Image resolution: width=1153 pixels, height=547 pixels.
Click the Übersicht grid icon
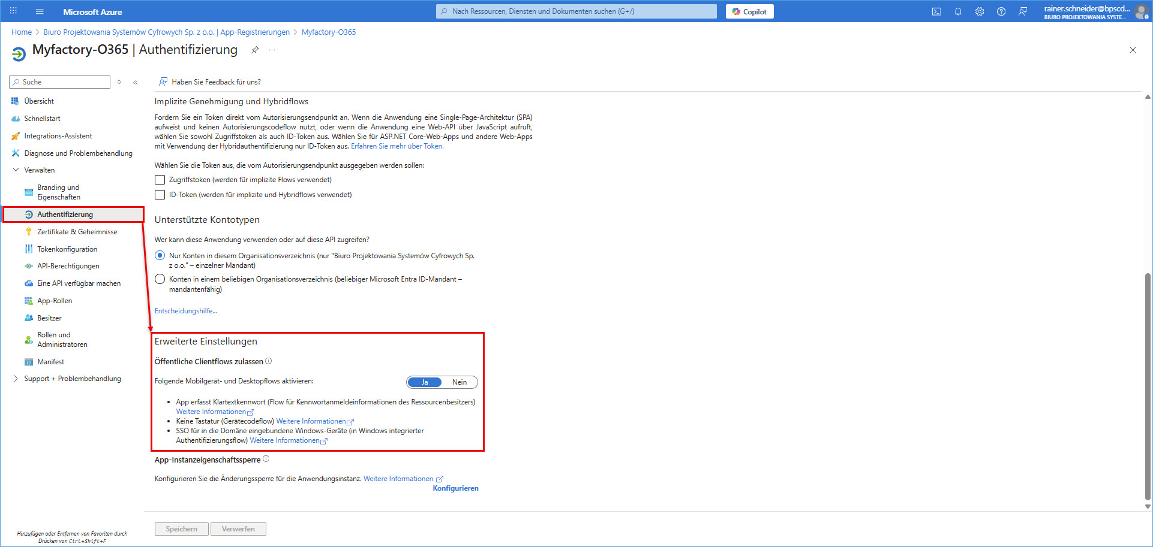[x=16, y=101]
